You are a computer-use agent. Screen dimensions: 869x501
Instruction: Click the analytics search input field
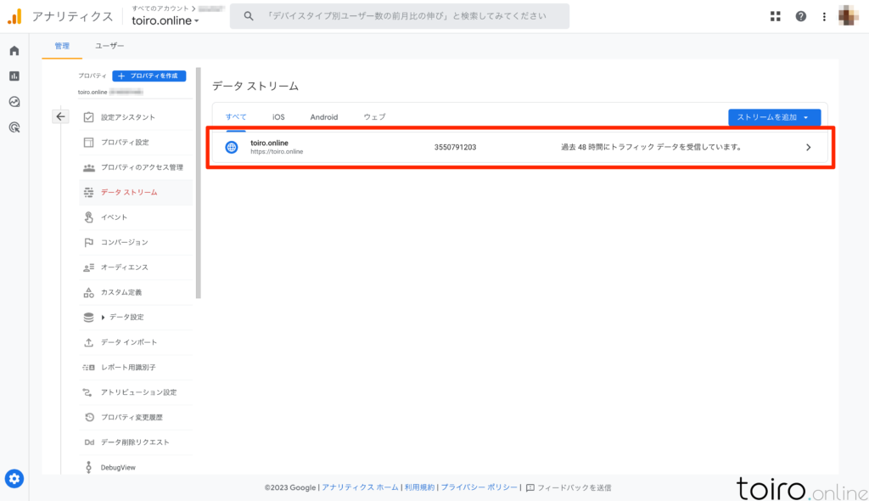(x=400, y=16)
